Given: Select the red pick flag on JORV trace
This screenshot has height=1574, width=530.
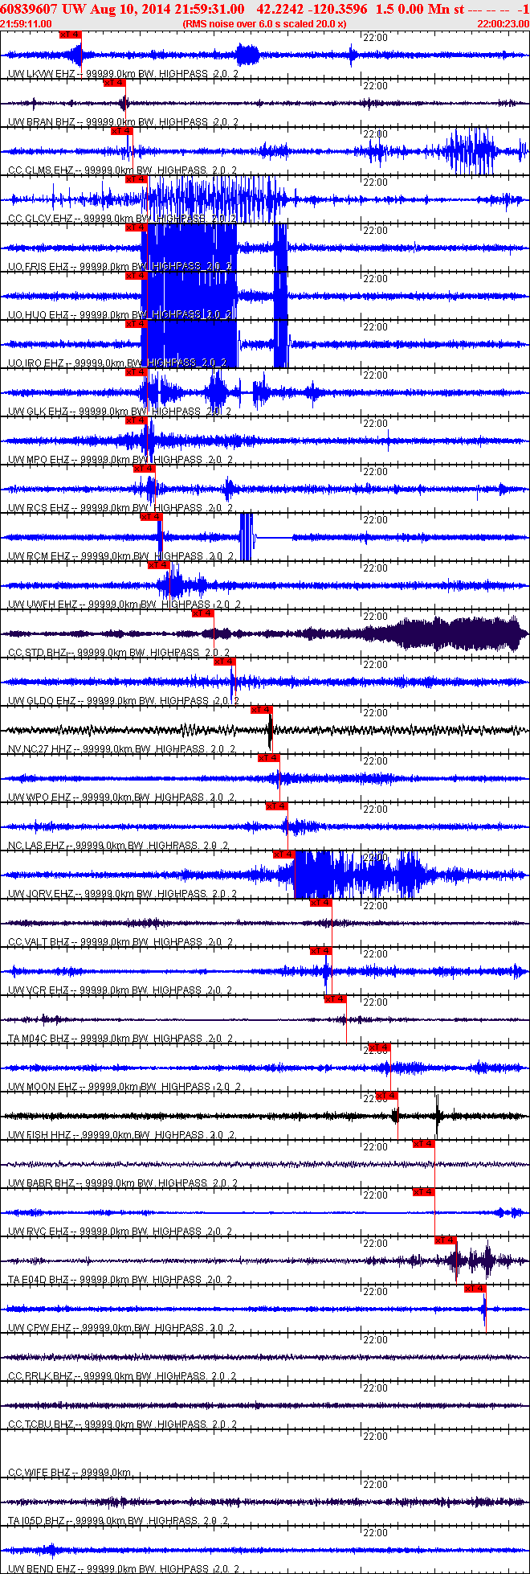Looking at the screenshot, I should coord(283,855).
